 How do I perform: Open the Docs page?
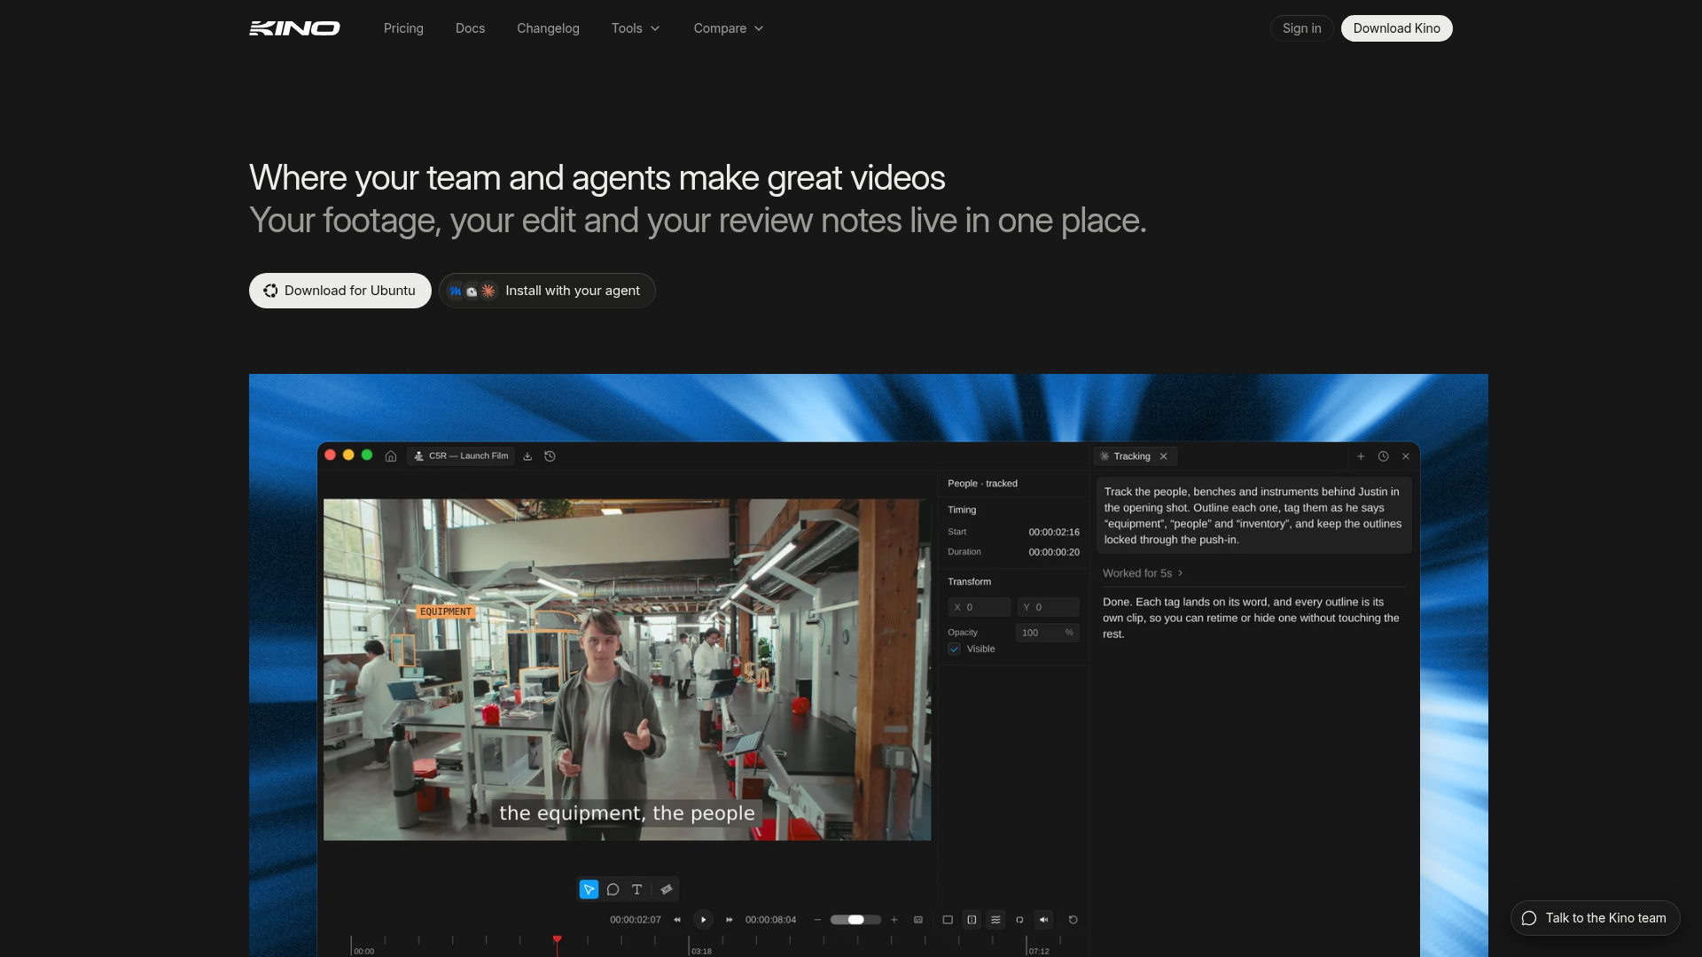[x=470, y=28]
